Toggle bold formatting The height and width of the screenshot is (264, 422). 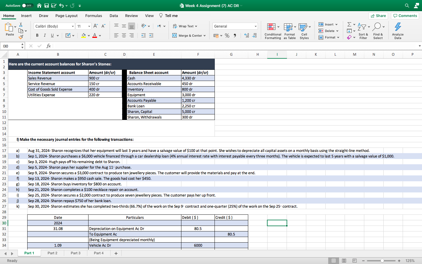tap(37, 35)
